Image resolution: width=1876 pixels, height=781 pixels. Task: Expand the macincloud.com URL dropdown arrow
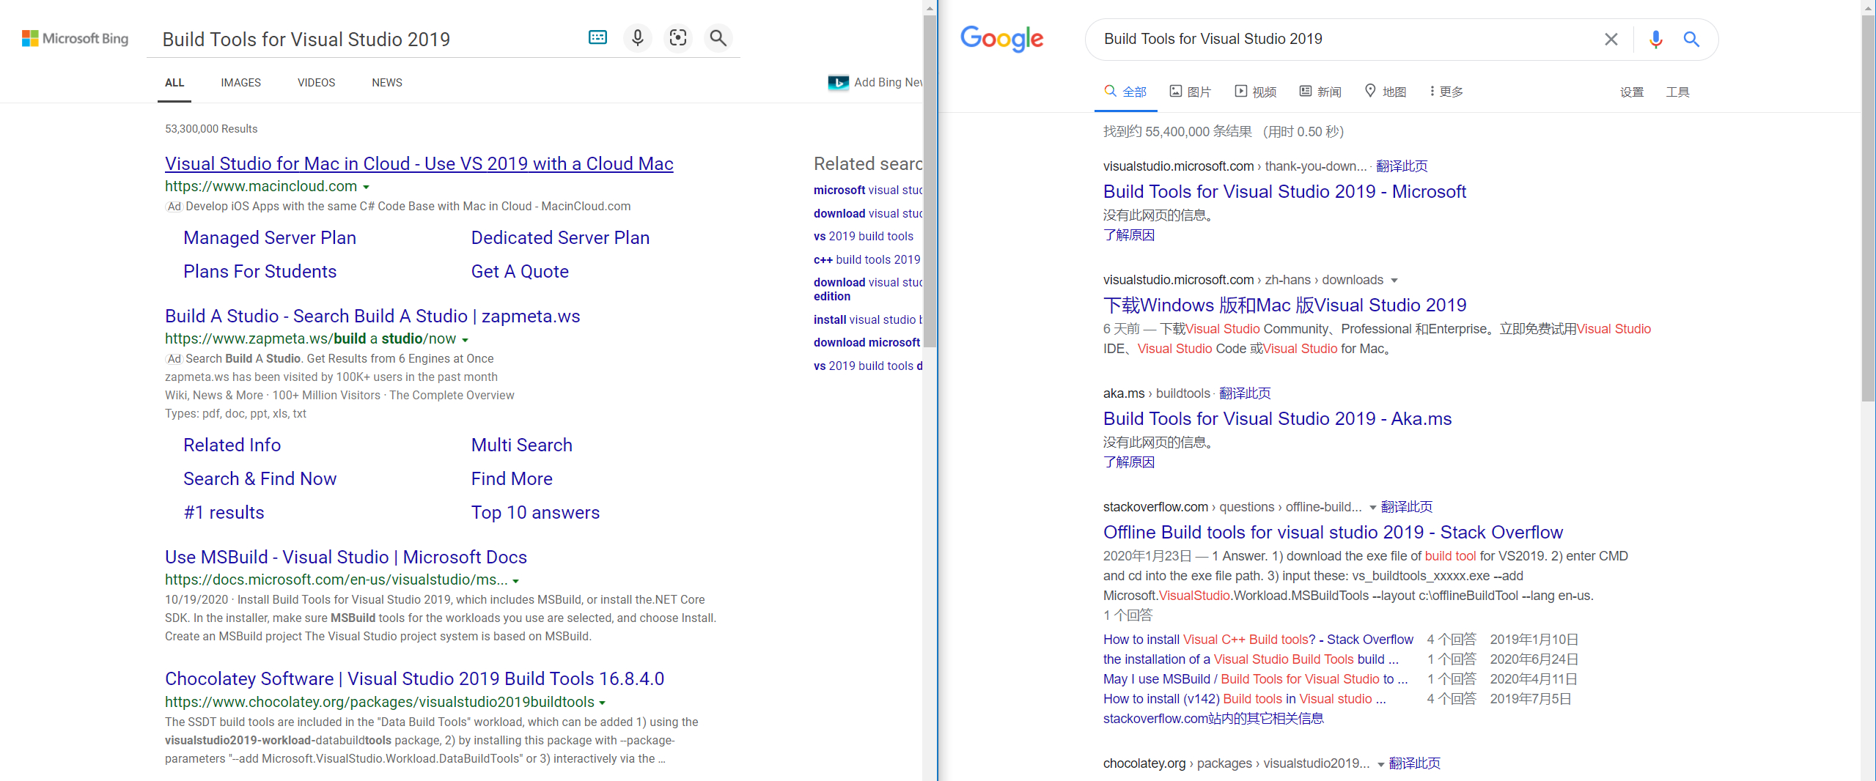[367, 187]
